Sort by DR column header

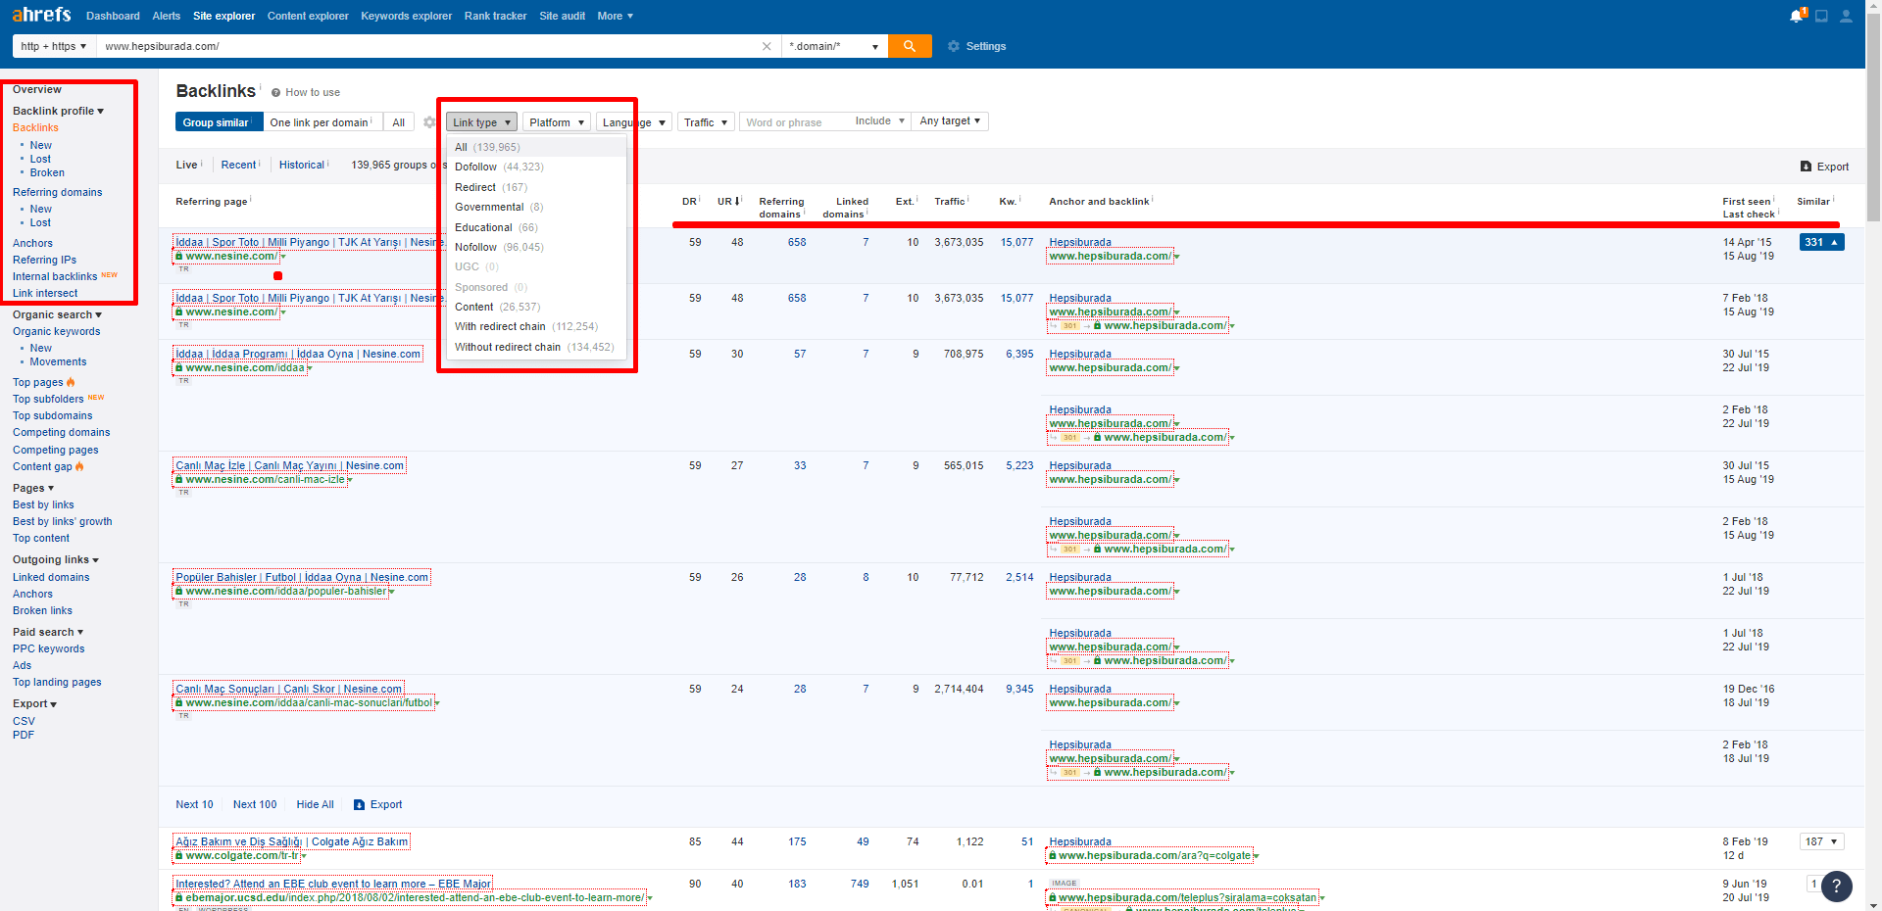pos(691,202)
